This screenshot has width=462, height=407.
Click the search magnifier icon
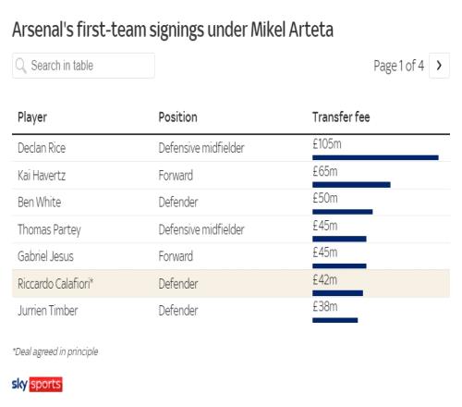coord(21,66)
